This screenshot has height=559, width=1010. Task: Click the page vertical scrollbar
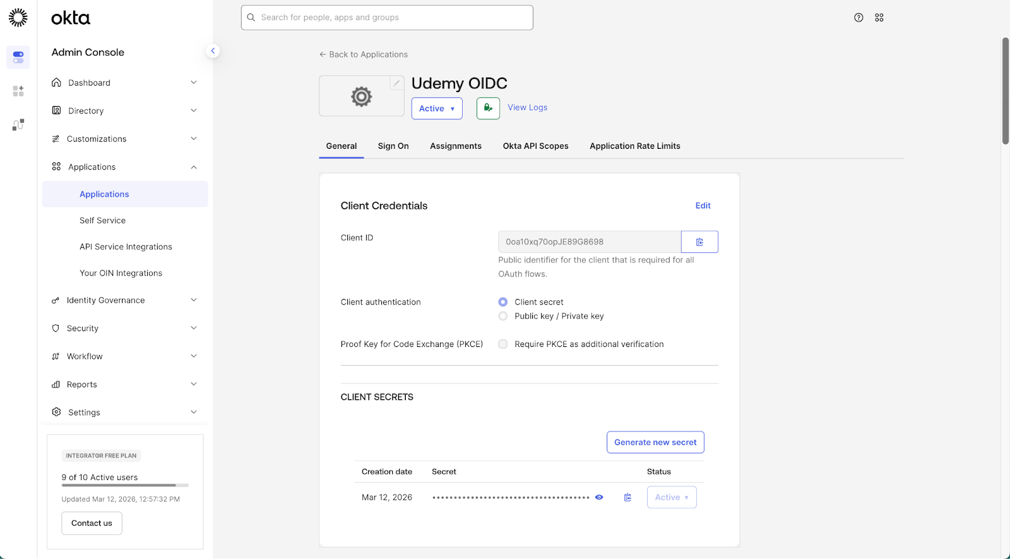click(x=1006, y=91)
